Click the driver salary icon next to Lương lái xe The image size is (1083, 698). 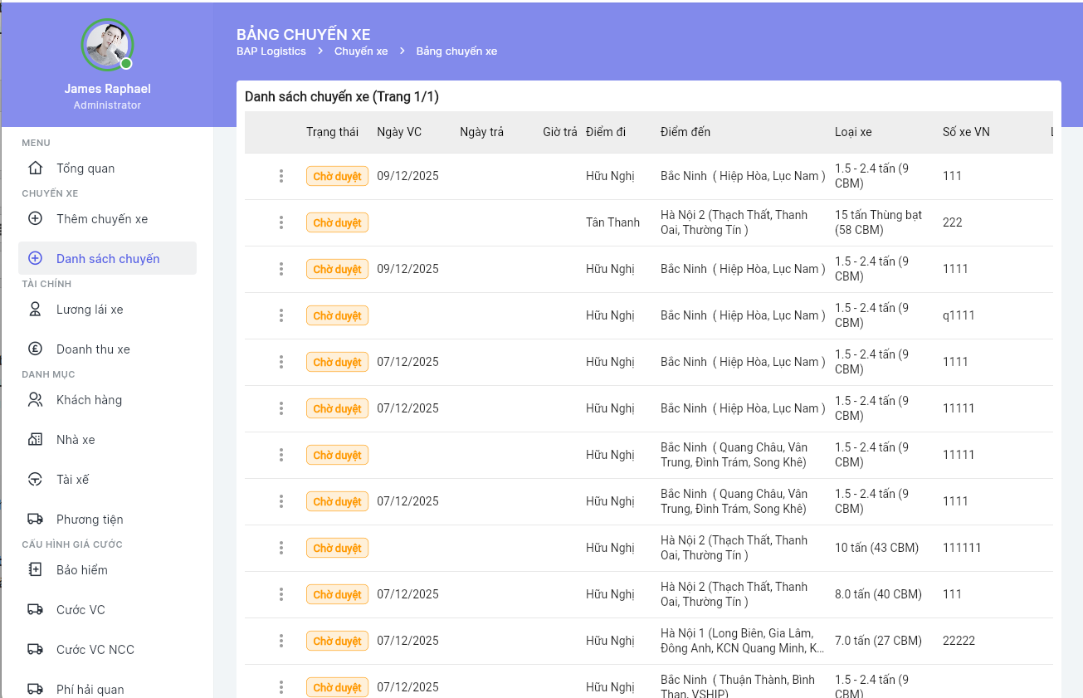(x=35, y=310)
